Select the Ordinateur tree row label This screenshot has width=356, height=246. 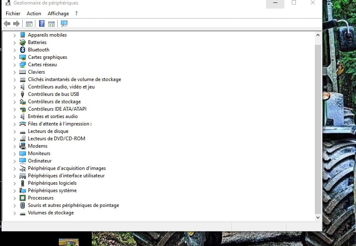point(40,161)
